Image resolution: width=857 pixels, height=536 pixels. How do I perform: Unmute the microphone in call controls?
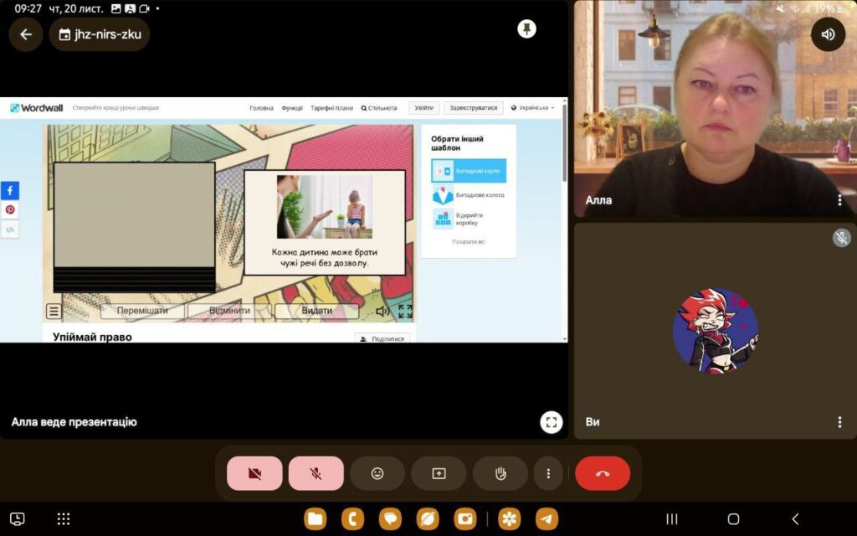[316, 473]
